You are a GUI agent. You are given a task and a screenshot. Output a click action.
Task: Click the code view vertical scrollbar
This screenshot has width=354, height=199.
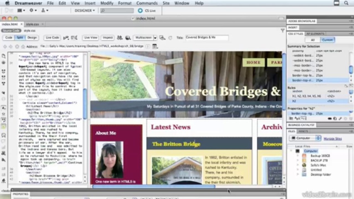[x=85, y=104]
